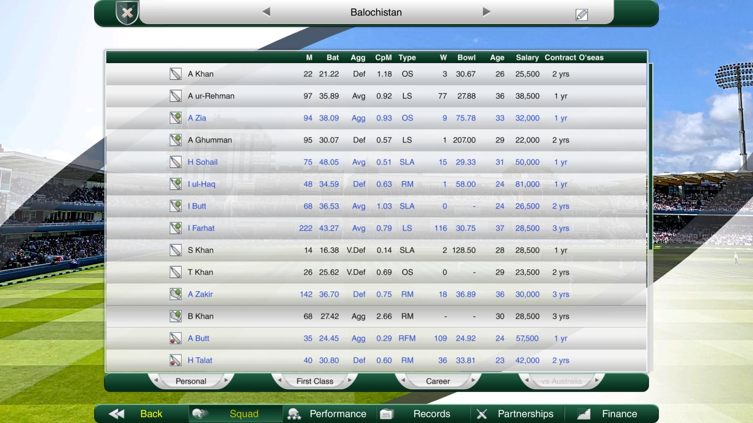Click the bowler icon beside H Talat
The width and height of the screenshot is (753, 423).
(x=176, y=360)
